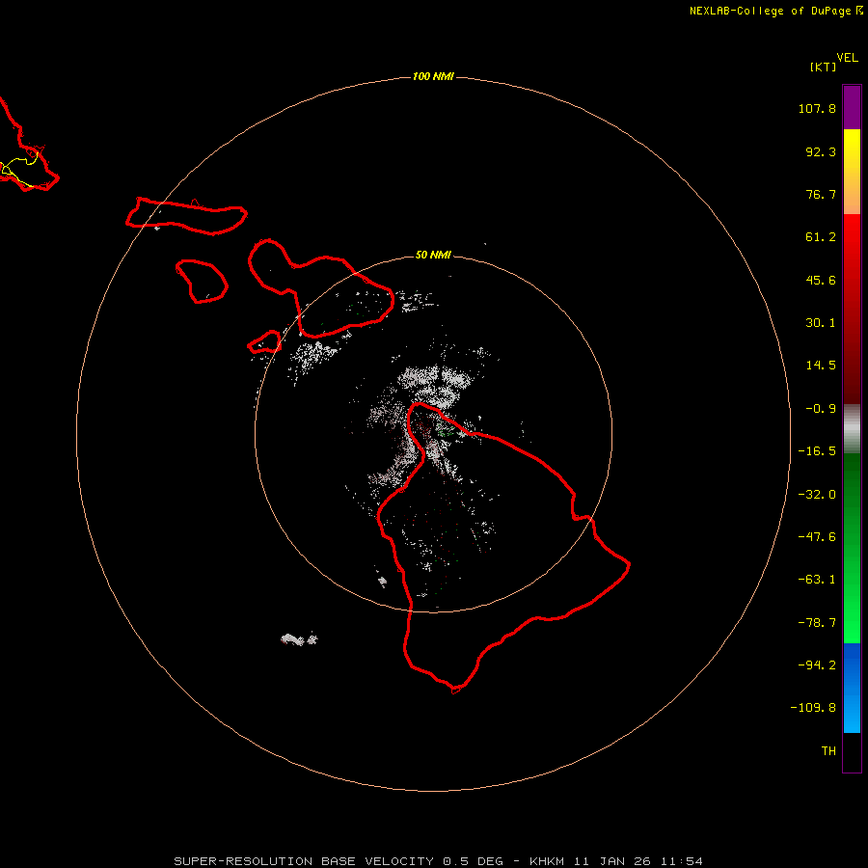Image resolution: width=868 pixels, height=868 pixels.
Task: Click the blue band on velocity color bar
Action: 852,688
